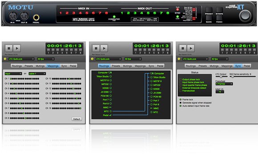Select the Triton Studio destination port node

[x=151, y=77]
